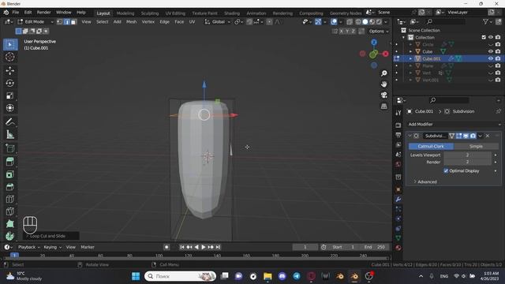Screen dimensions: 505x284
Task: Switch to vertex select mode
Action: coord(60,22)
